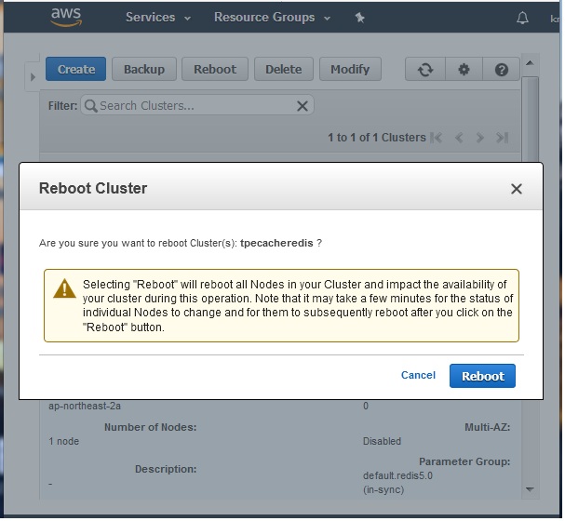565x521 pixels.
Task: Clear the cluster search filter
Action: 302,106
